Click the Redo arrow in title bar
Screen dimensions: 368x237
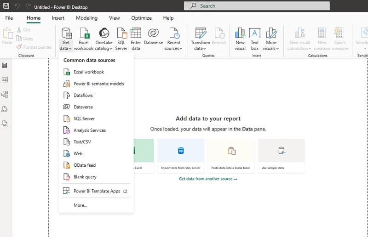[x=28, y=6]
